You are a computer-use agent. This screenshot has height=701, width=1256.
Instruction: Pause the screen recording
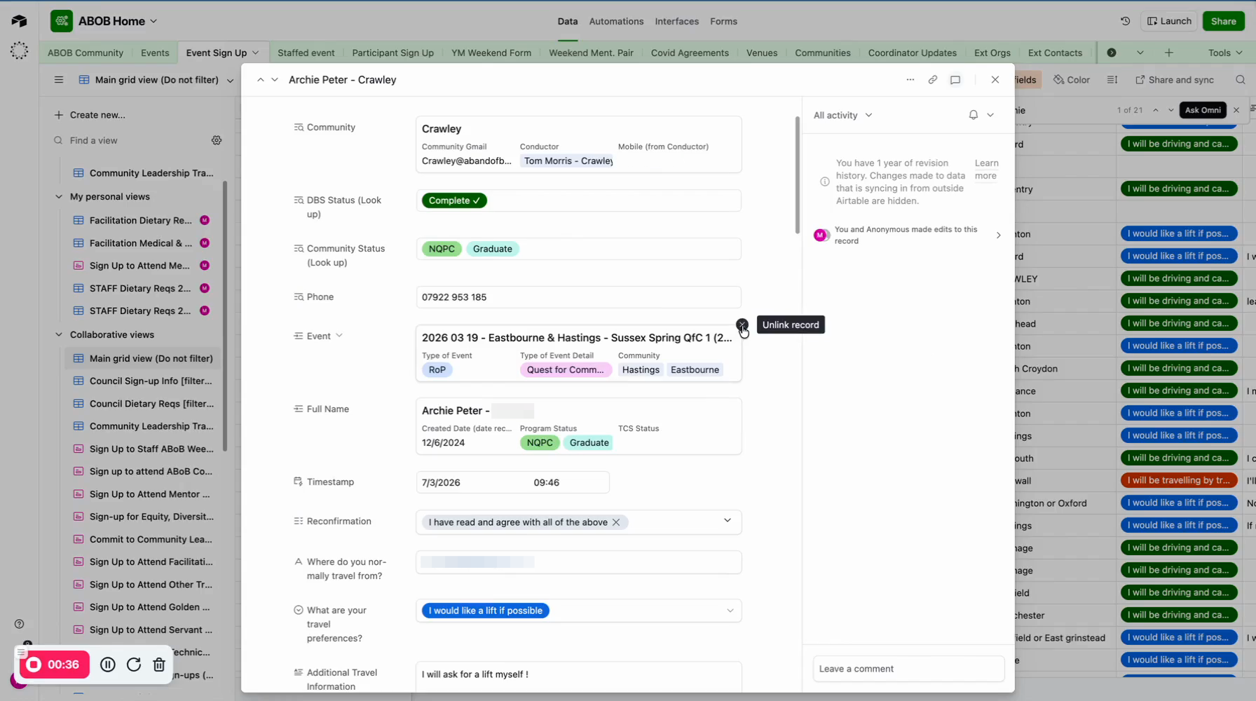[x=108, y=665]
